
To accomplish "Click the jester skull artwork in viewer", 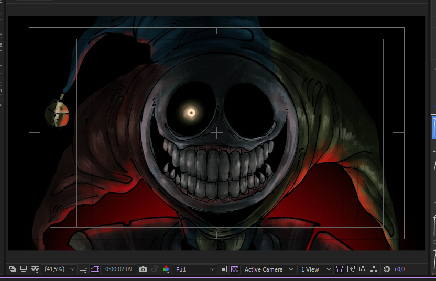I will 216,133.
